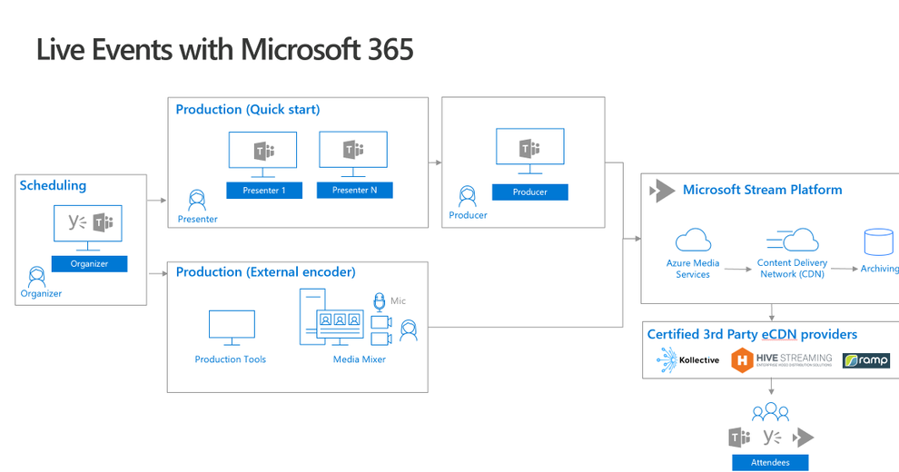Image resolution: width=899 pixels, height=472 pixels.
Task: Select the blue Producer label
Action: (x=529, y=192)
